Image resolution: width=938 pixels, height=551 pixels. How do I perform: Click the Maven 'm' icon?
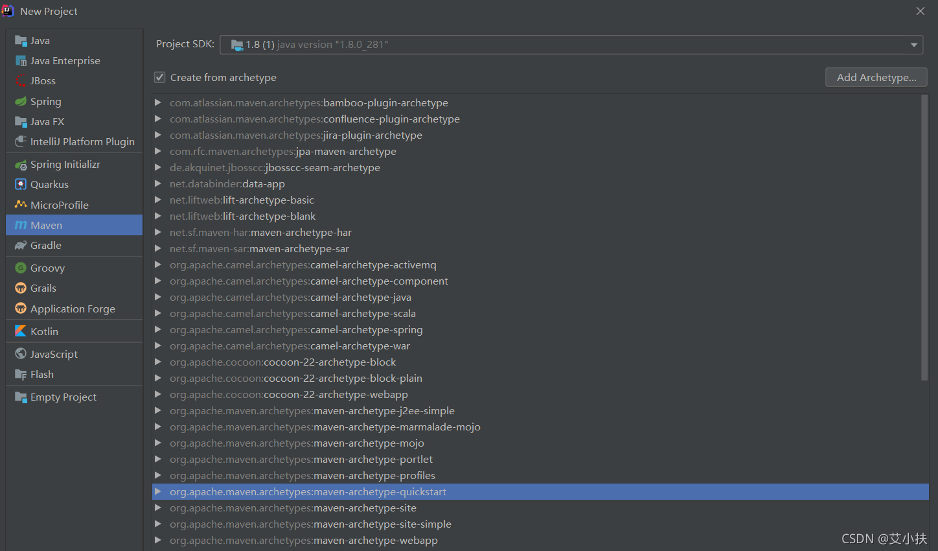pos(21,226)
